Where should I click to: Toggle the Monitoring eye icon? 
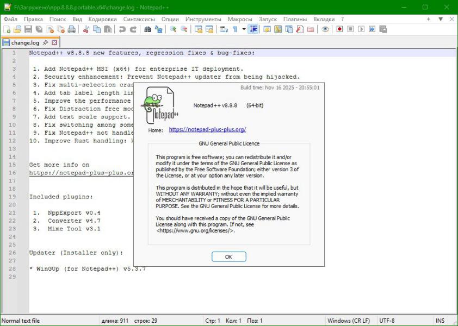click(325, 29)
